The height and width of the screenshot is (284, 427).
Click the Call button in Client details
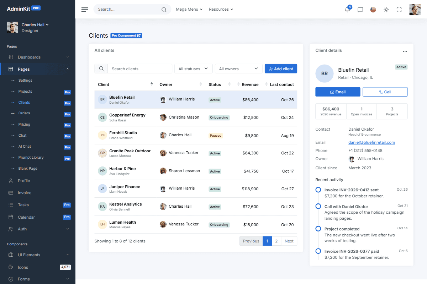(x=385, y=92)
